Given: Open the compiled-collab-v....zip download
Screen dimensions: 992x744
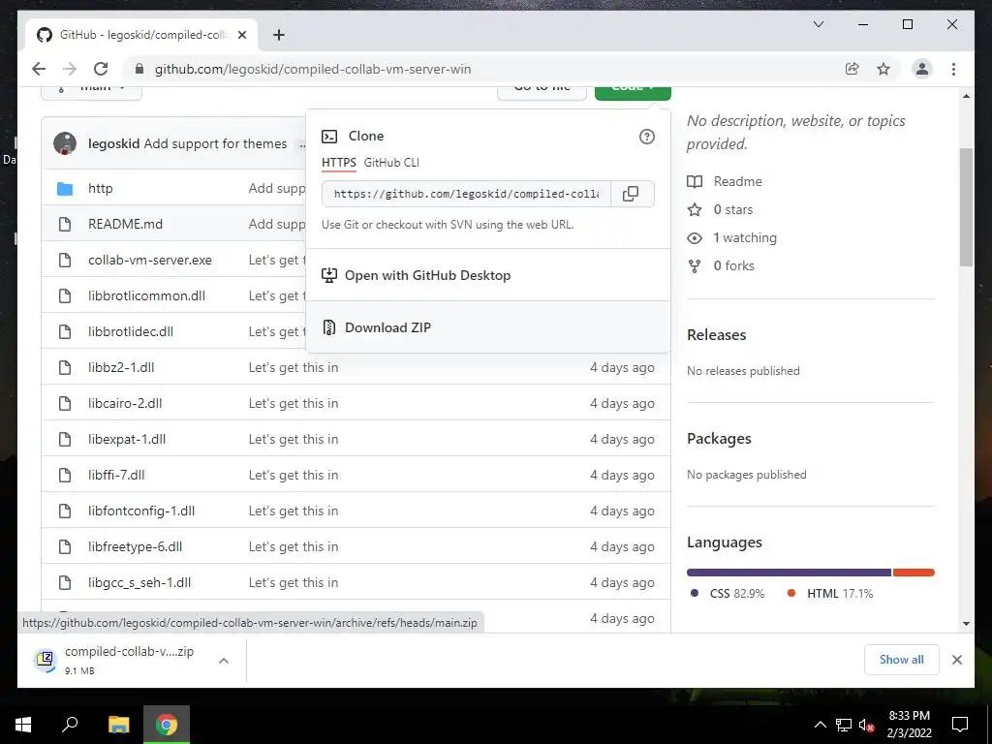Looking at the screenshot, I should coord(129,661).
